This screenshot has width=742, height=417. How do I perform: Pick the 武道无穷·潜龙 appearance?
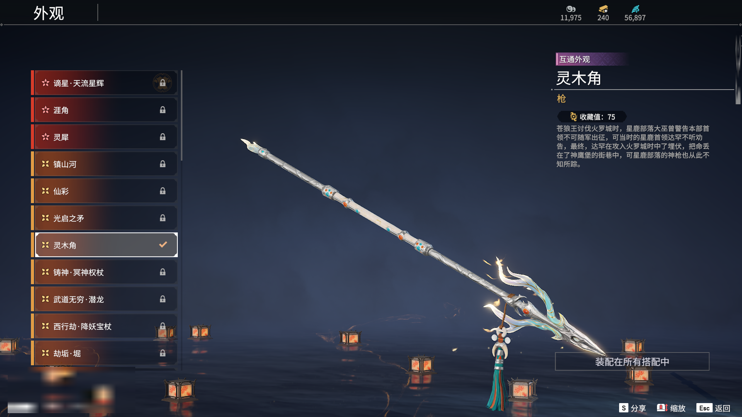tap(104, 299)
